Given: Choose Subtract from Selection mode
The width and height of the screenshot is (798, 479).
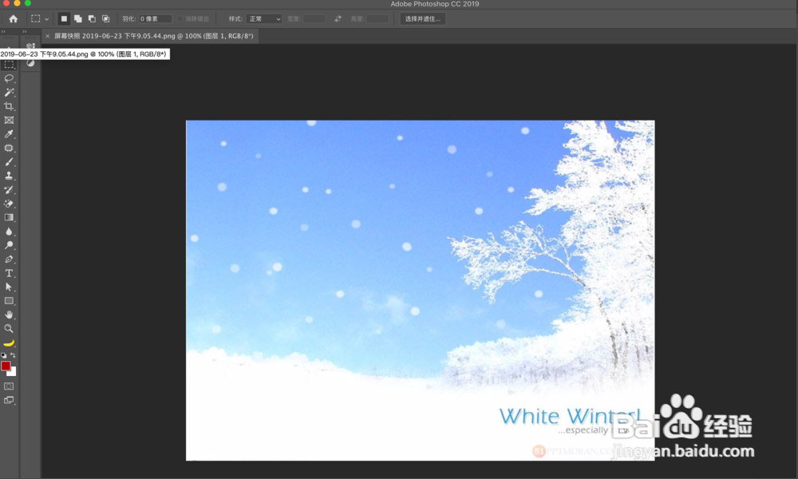Looking at the screenshot, I should (92, 19).
